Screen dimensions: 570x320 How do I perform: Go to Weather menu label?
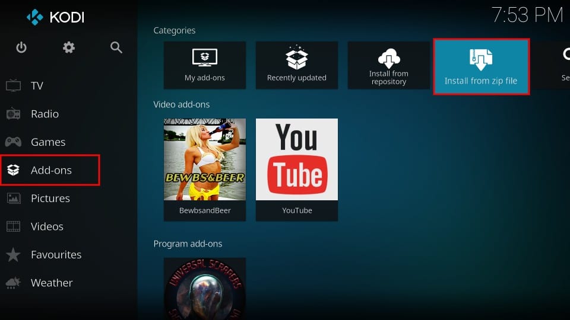(x=52, y=283)
